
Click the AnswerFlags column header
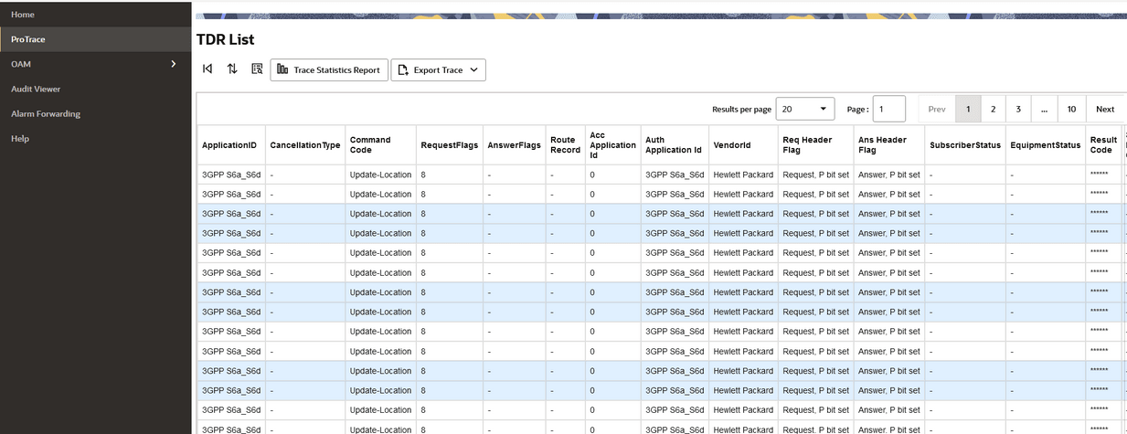(x=514, y=145)
